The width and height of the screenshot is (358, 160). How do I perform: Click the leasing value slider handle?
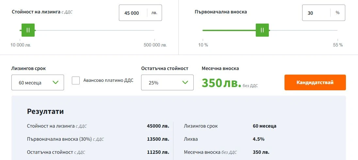click(x=28, y=30)
